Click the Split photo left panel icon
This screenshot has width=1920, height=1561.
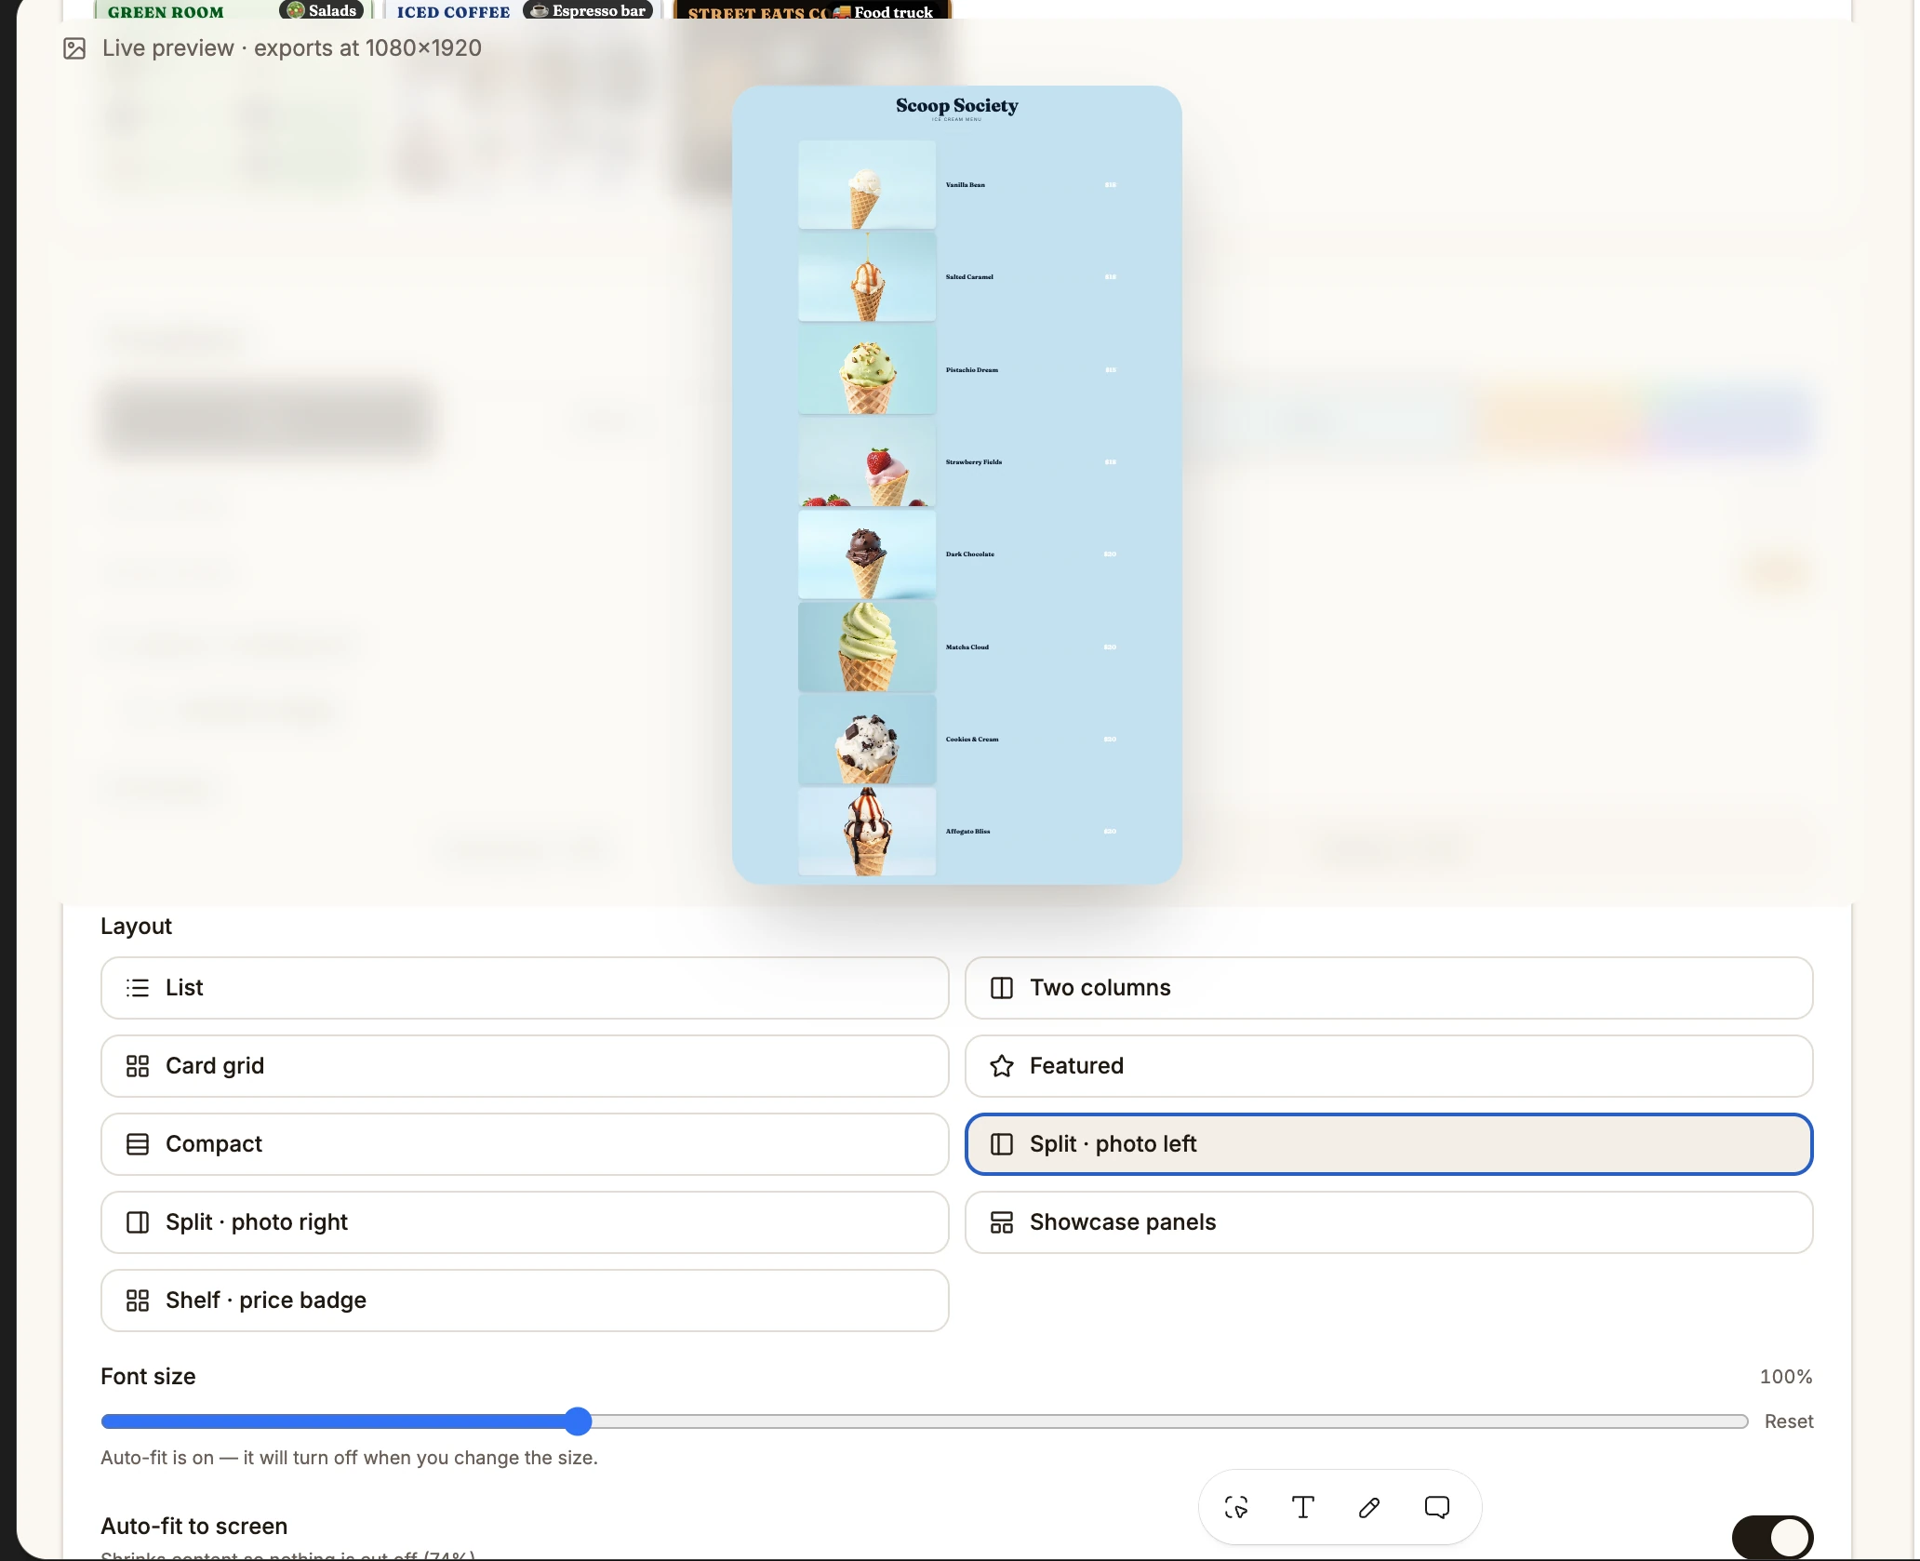pos(1002,1144)
